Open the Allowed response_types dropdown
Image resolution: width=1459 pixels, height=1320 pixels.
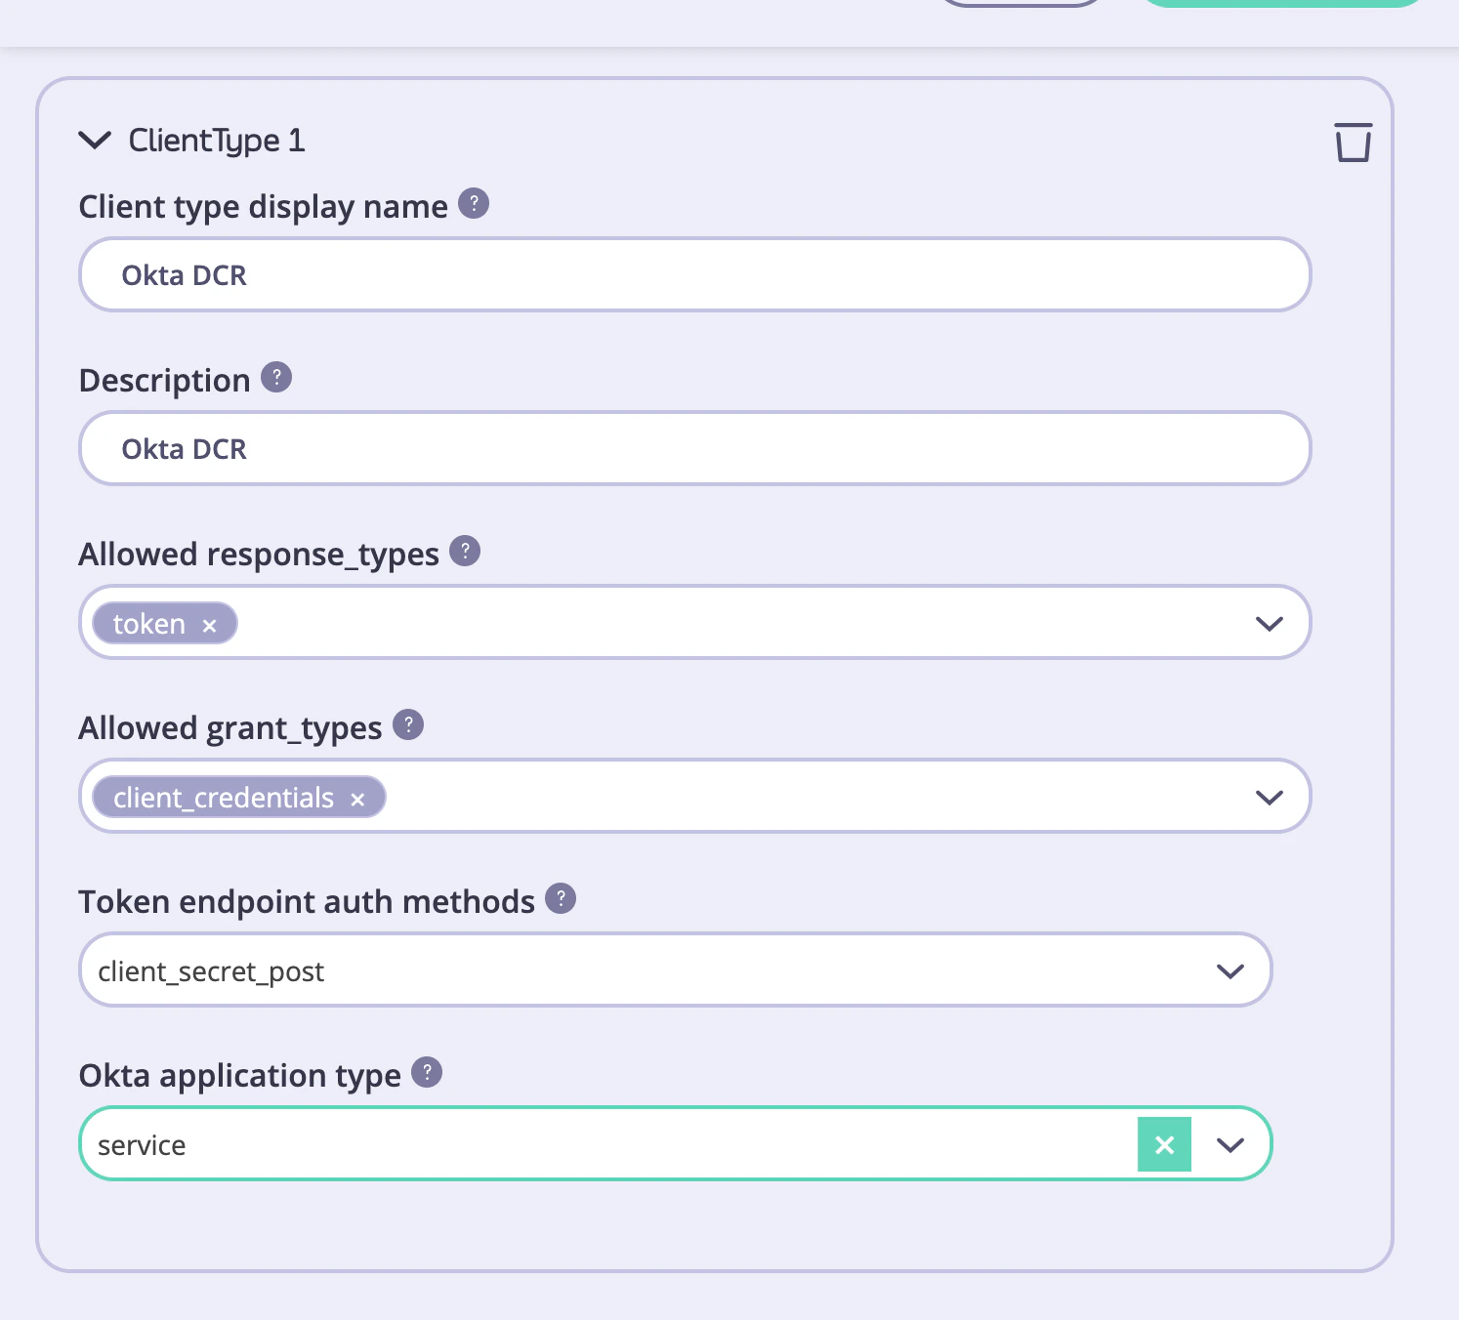(1269, 622)
